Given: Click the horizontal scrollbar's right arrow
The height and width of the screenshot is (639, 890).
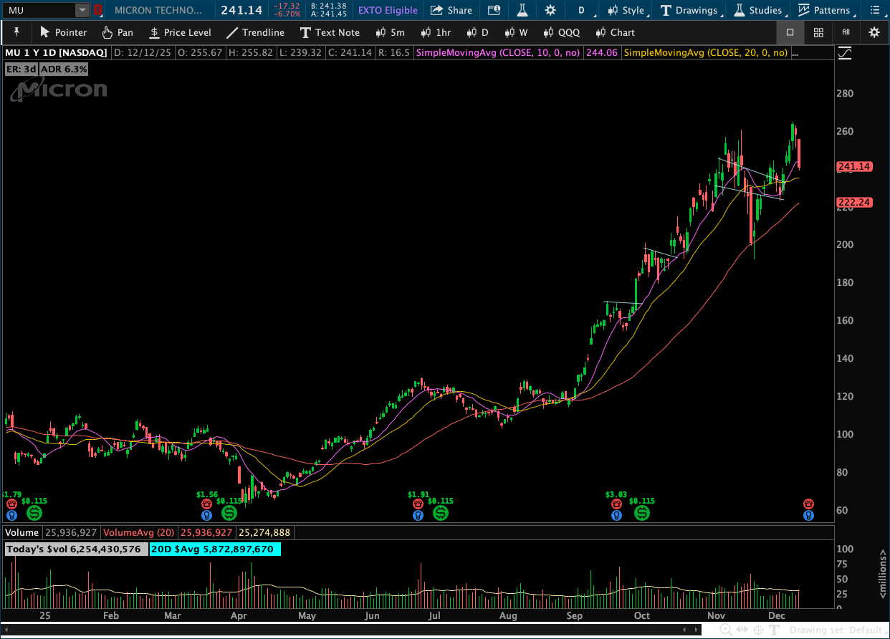Looking at the screenshot, I should coord(697,630).
